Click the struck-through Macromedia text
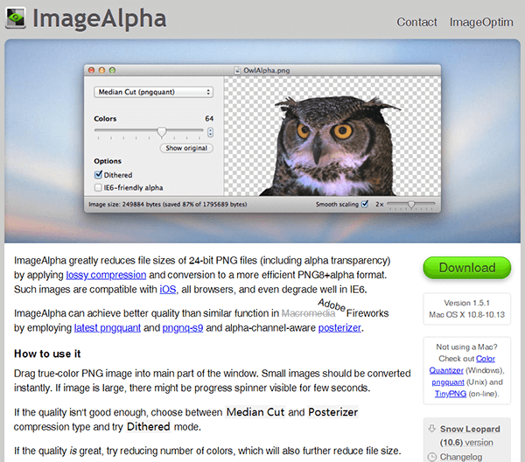 [308, 313]
